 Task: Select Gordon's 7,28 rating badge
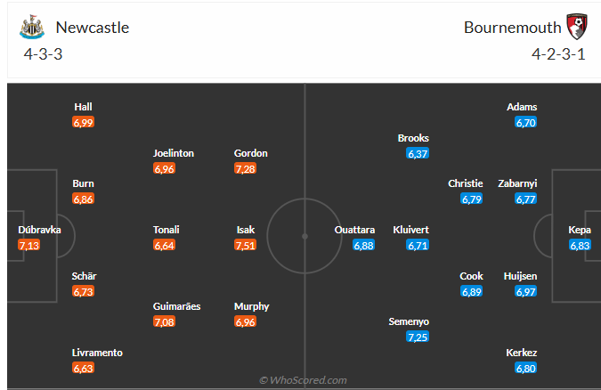(x=246, y=168)
